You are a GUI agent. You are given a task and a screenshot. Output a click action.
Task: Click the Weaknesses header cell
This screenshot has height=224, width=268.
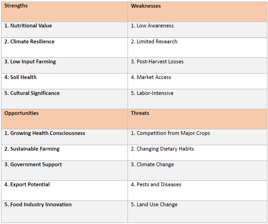coord(145,6)
